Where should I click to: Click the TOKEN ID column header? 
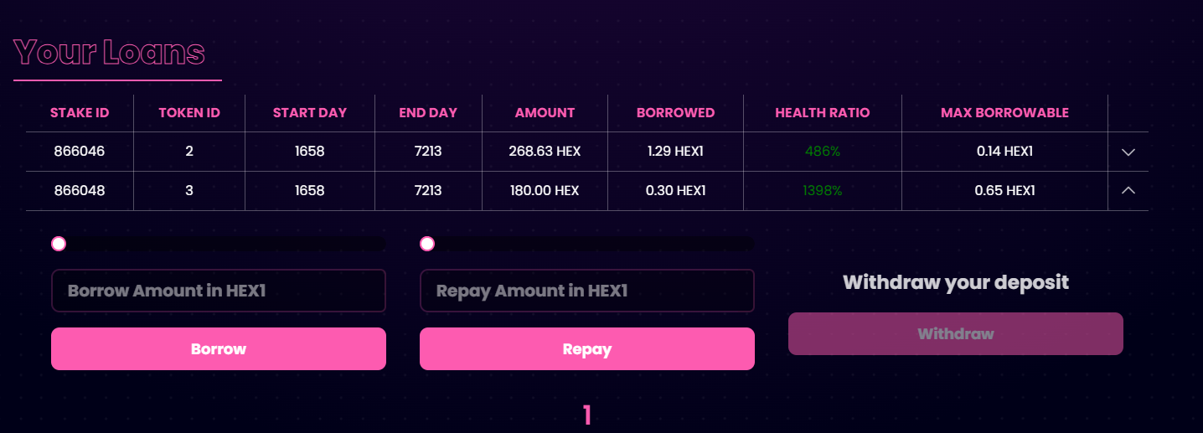[189, 113]
